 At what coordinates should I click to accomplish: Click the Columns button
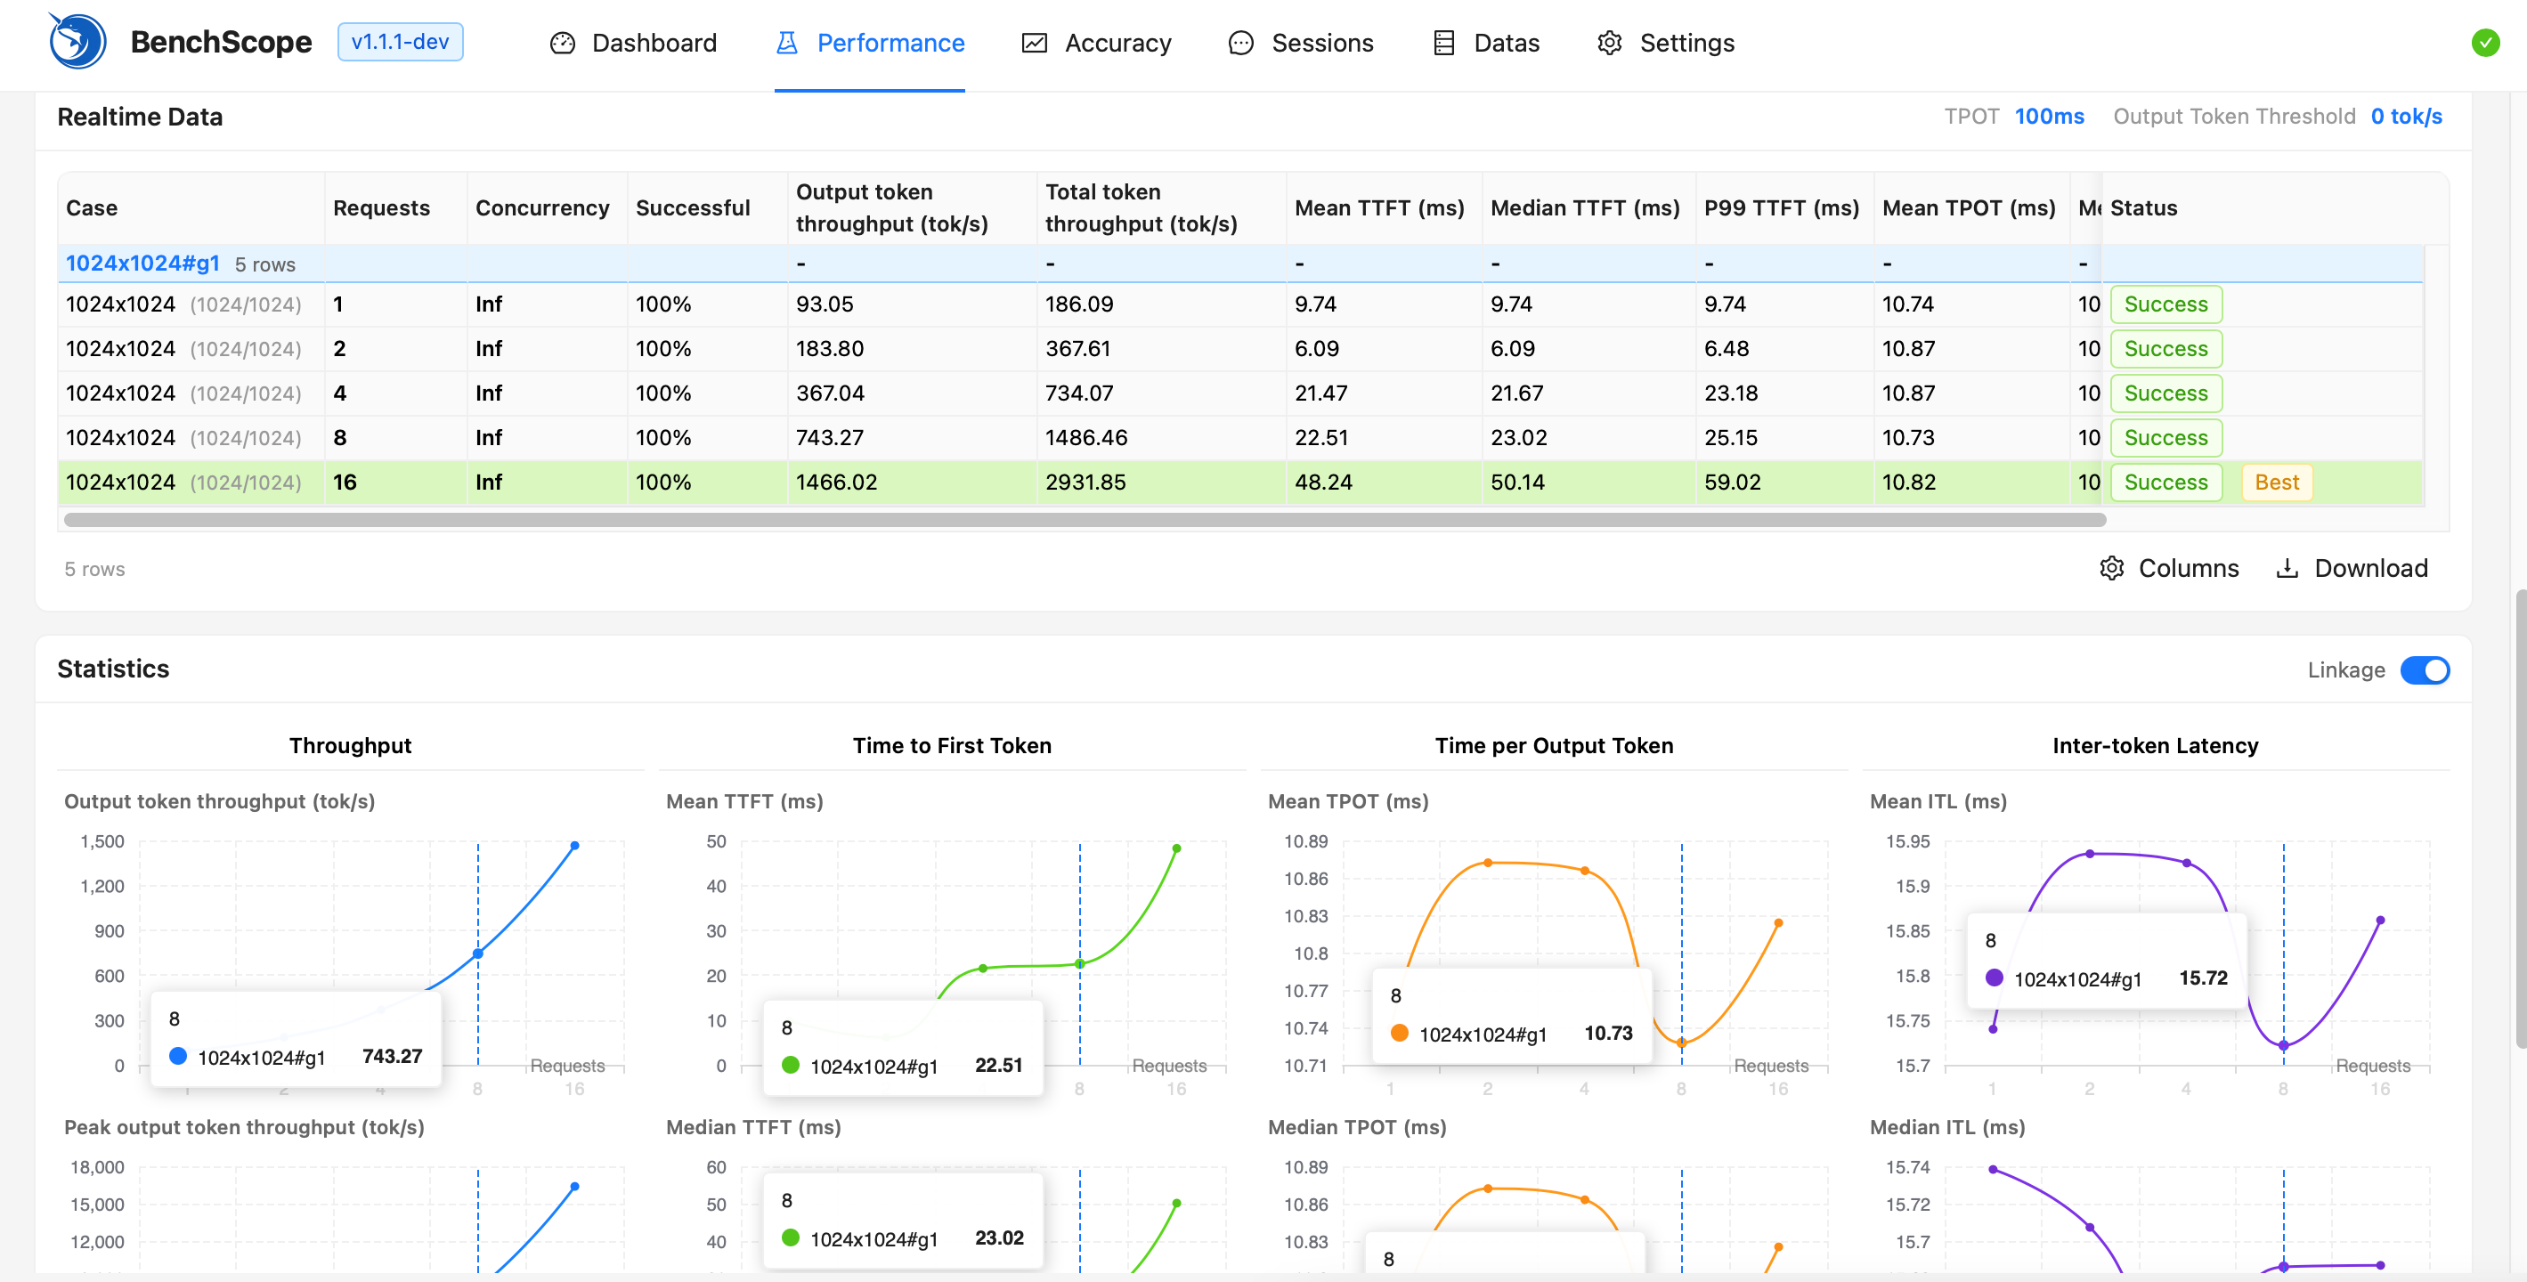click(2169, 568)
